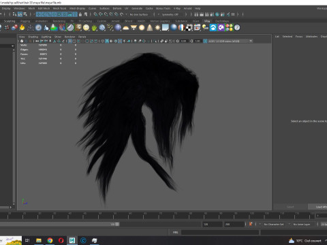The image size is (327, 245).
Task: Click the sun light shelf icon
Action: (x=157, y=27)
